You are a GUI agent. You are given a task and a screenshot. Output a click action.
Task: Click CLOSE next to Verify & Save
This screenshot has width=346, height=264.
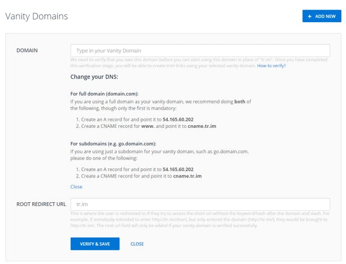137,244
